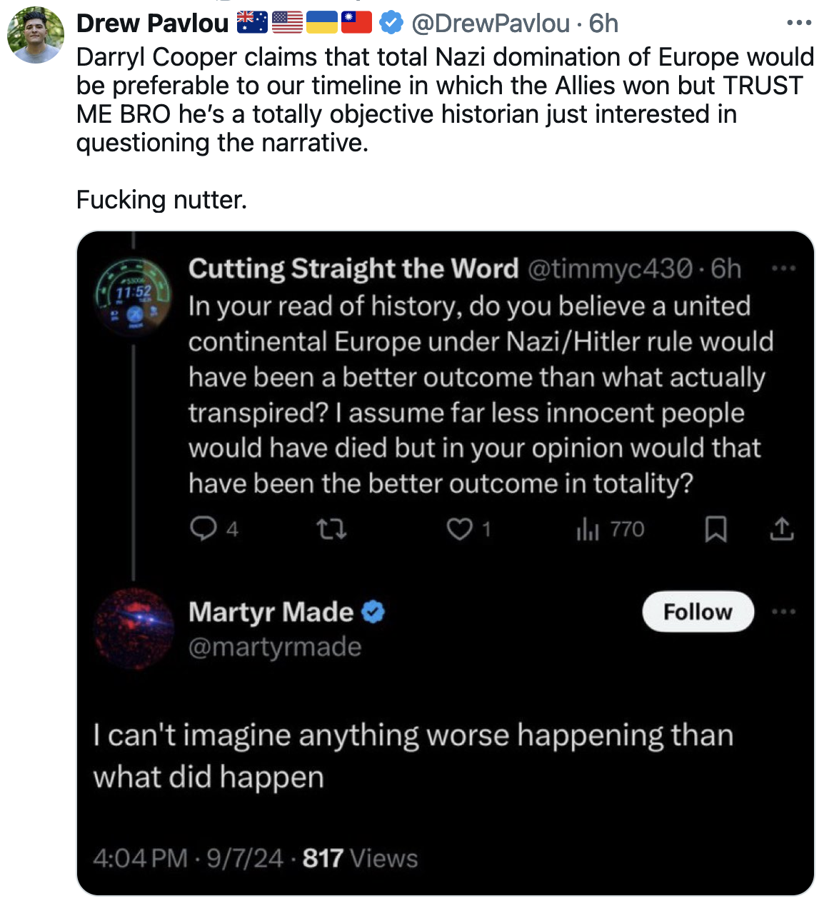Open the more options menu on Drew's tweet

pos(799,24)
